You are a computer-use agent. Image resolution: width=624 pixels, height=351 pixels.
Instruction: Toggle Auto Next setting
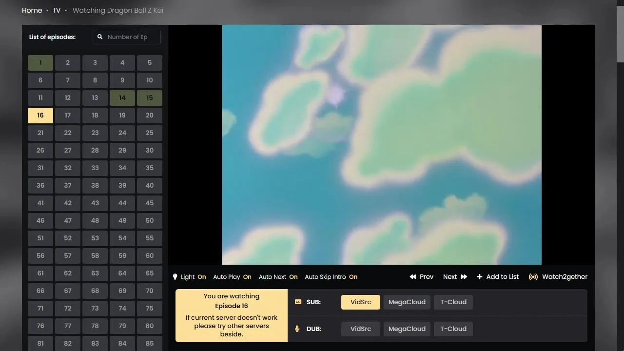[278, 276]
